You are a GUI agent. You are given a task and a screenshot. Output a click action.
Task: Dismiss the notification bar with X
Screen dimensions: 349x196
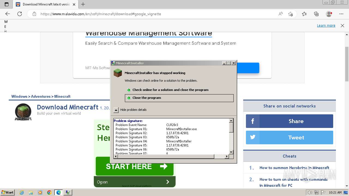coord(342,26)
